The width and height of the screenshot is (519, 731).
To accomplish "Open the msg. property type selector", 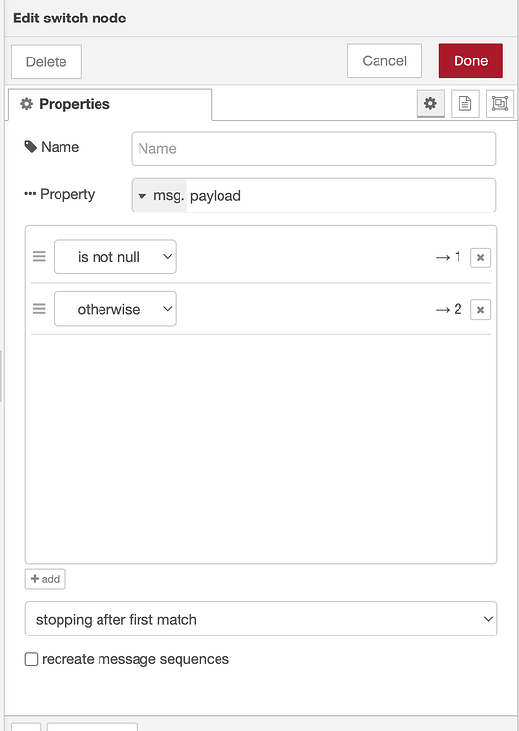I will (x=160, y=196).
